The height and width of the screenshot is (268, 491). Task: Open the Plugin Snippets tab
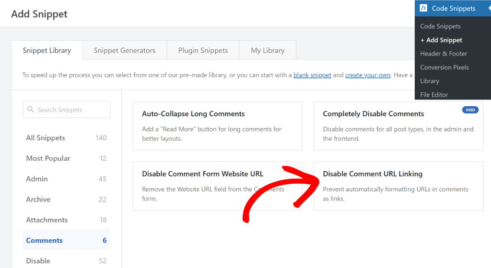click(203, 50)
